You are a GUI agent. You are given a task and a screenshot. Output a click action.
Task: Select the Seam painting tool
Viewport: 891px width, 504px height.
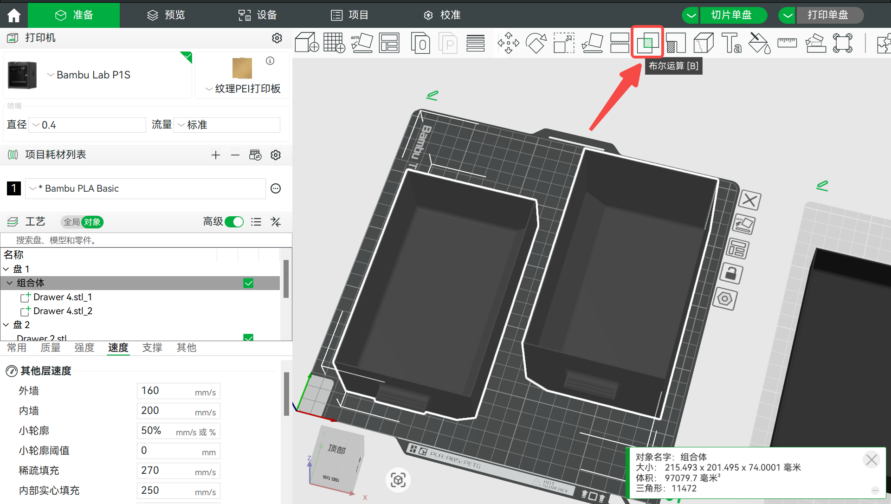[704, 43]
